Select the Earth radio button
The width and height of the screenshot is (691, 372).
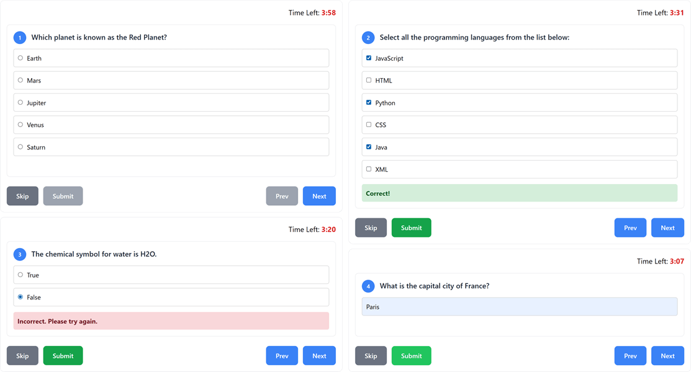tap(20, 58)
